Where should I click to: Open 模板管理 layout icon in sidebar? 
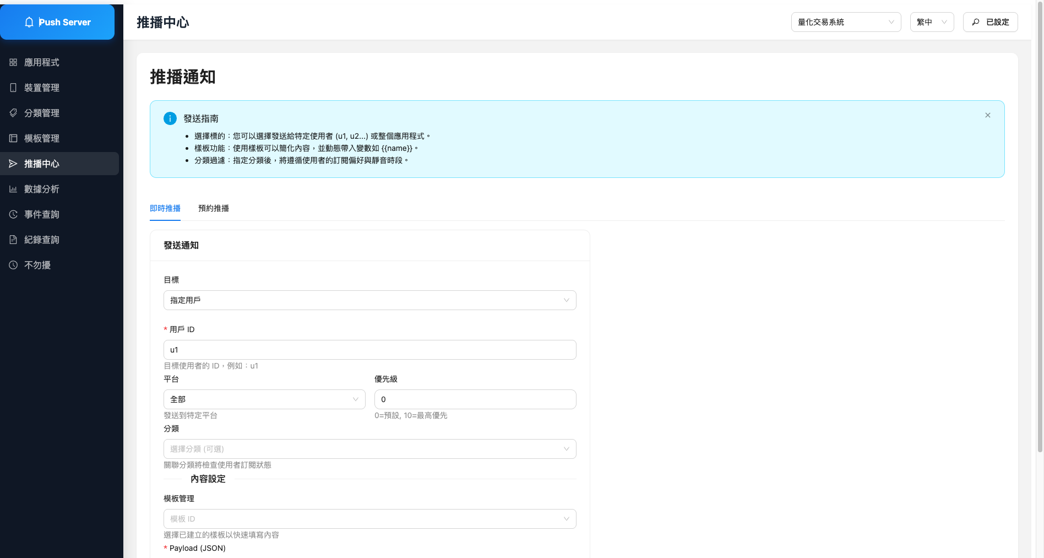pos(13,138)
